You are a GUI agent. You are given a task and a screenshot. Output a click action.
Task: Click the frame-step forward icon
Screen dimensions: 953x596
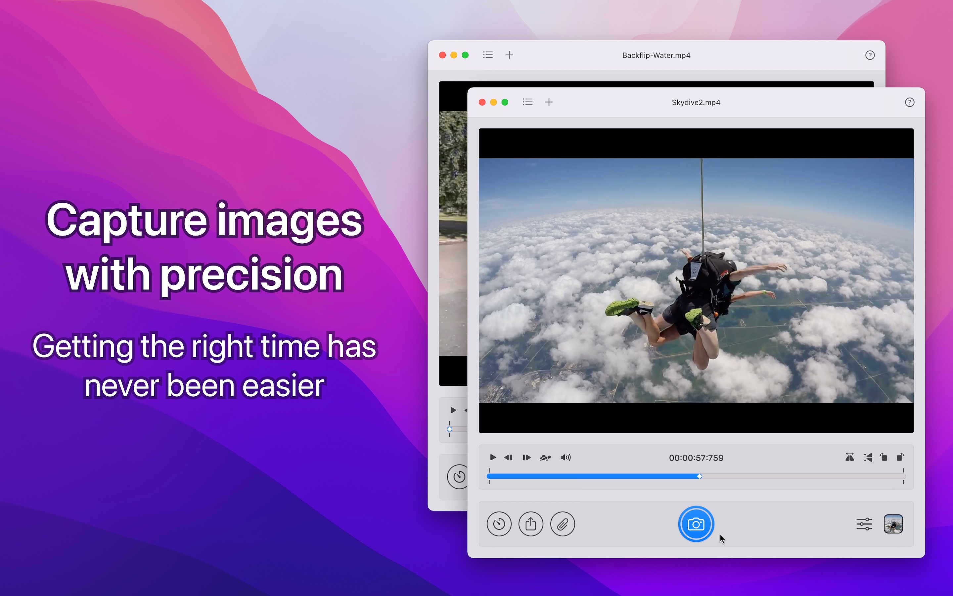tap(526, 458)
